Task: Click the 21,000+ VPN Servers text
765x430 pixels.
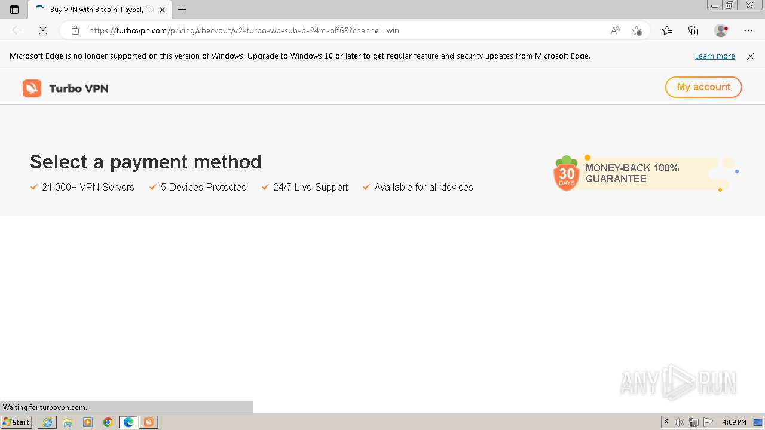Action: pos(88,187)
